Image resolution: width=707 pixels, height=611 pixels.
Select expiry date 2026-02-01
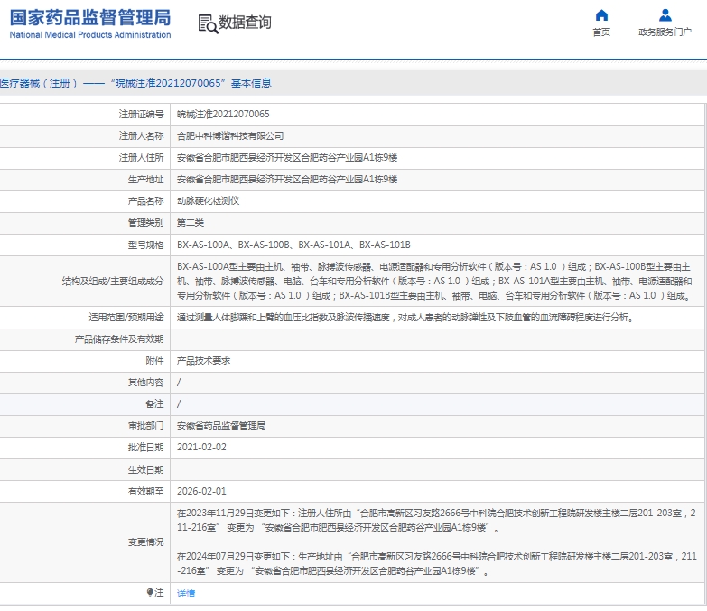[x=201, y=491]
